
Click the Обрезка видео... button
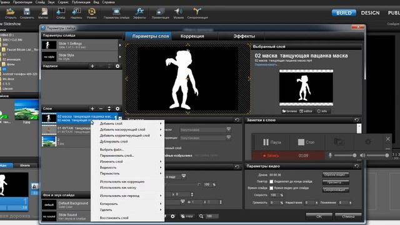point(336,175)
